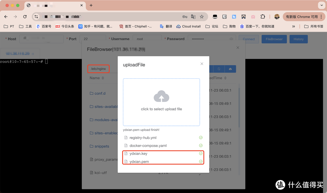Select the koi-utf file
Screen dimensions: 327x193
tap(98, 172)
